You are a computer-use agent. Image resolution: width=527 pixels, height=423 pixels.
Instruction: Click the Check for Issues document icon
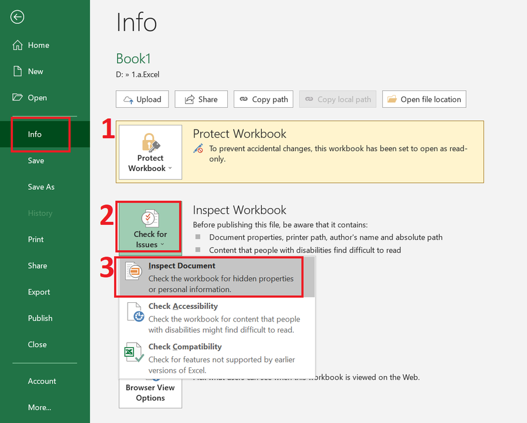click(150, 218)
